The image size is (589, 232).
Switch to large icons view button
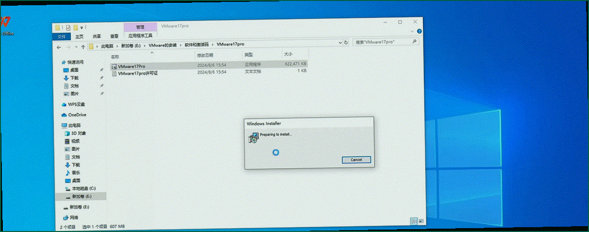click(x=421, y=220)
